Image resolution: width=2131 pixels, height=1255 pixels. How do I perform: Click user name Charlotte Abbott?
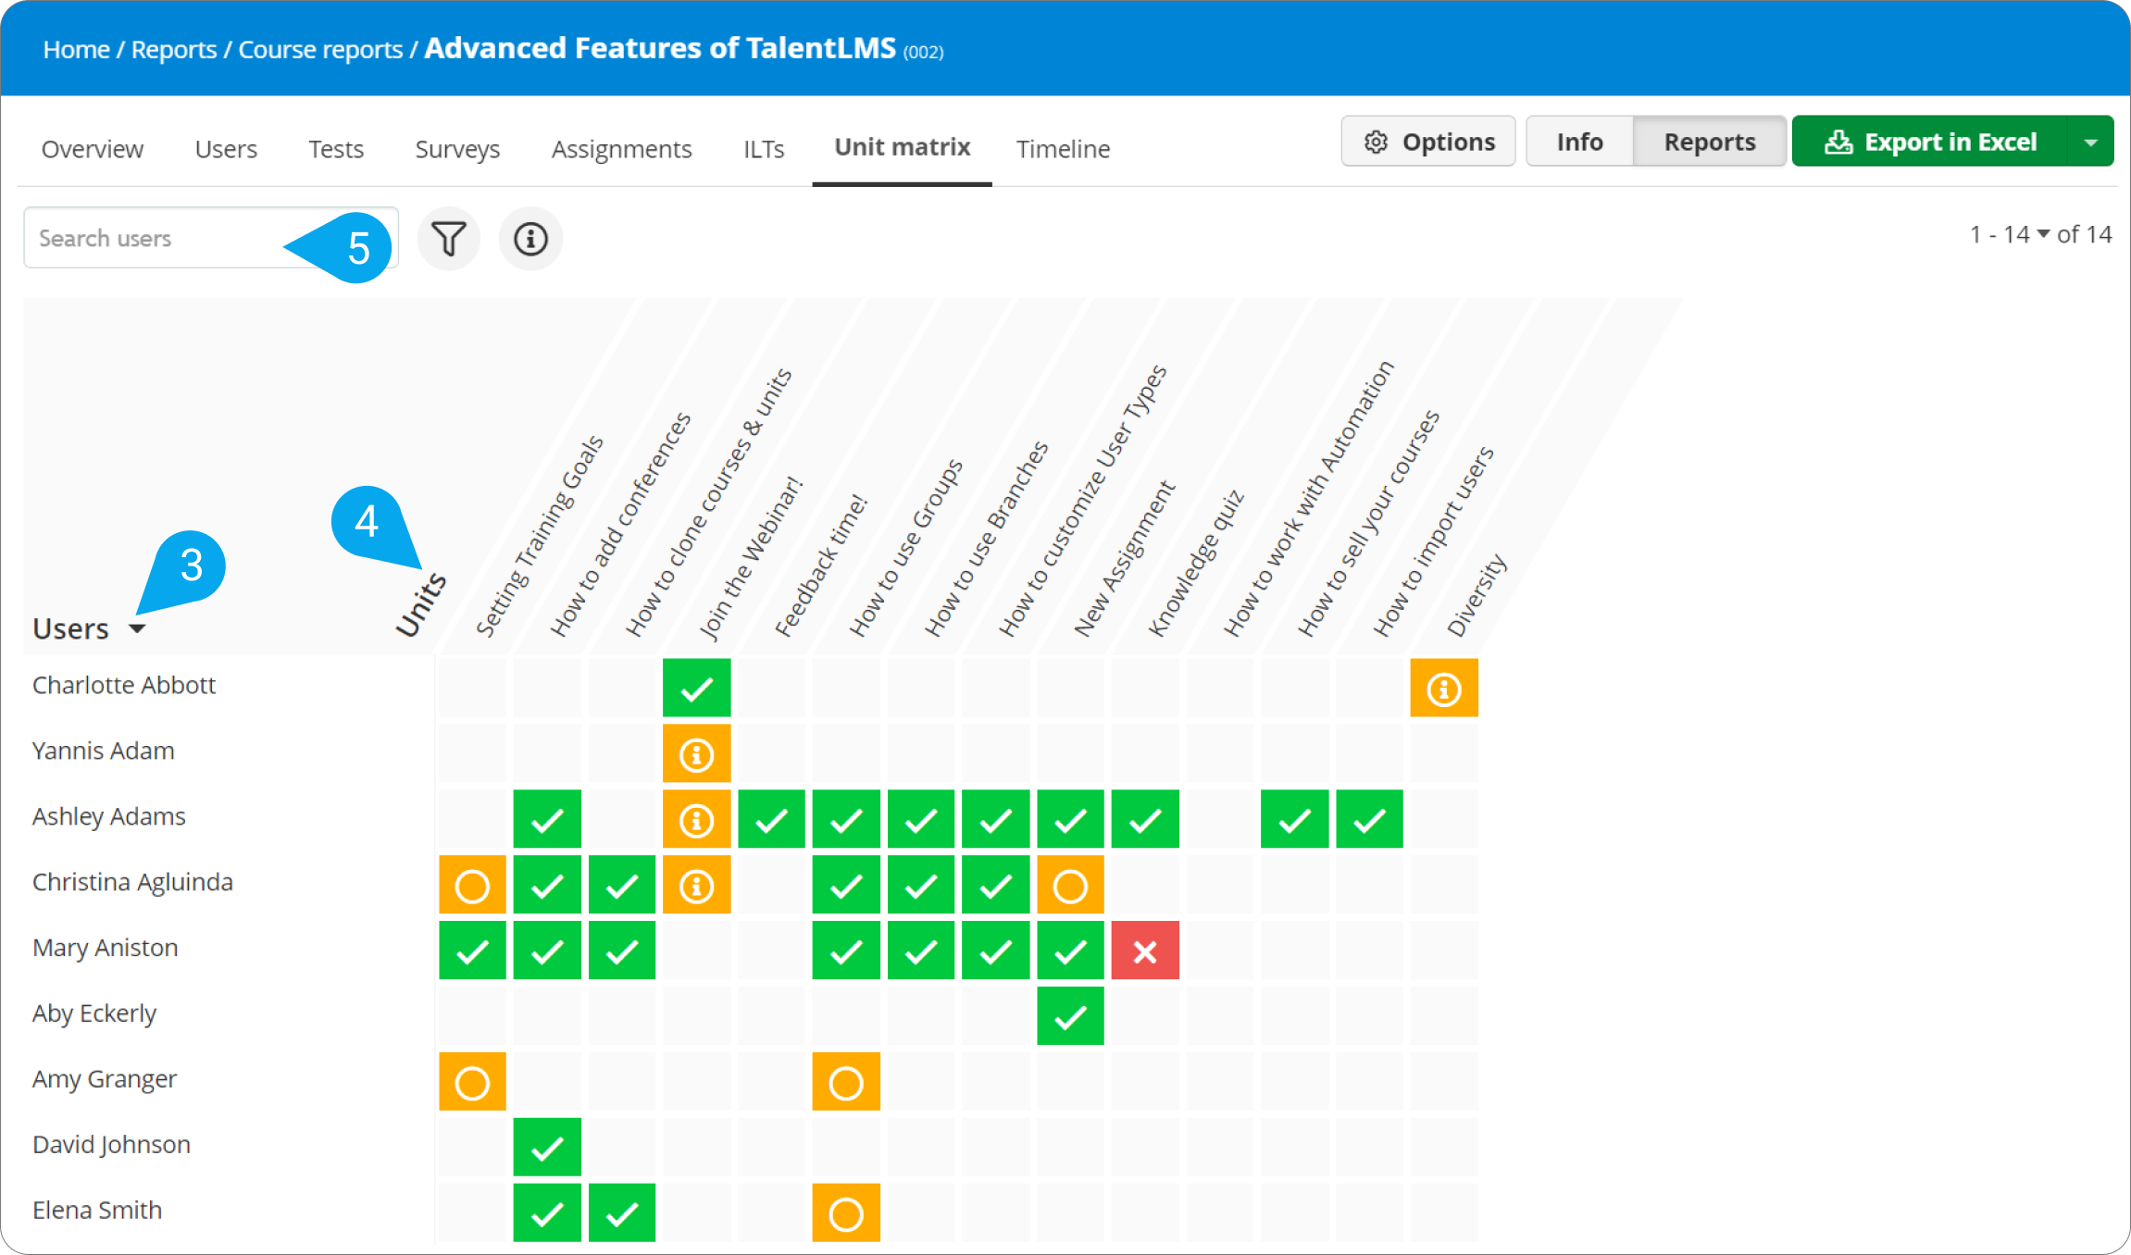124,685
